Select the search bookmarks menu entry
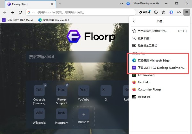 pyautogui.click(x=160, y=38)
